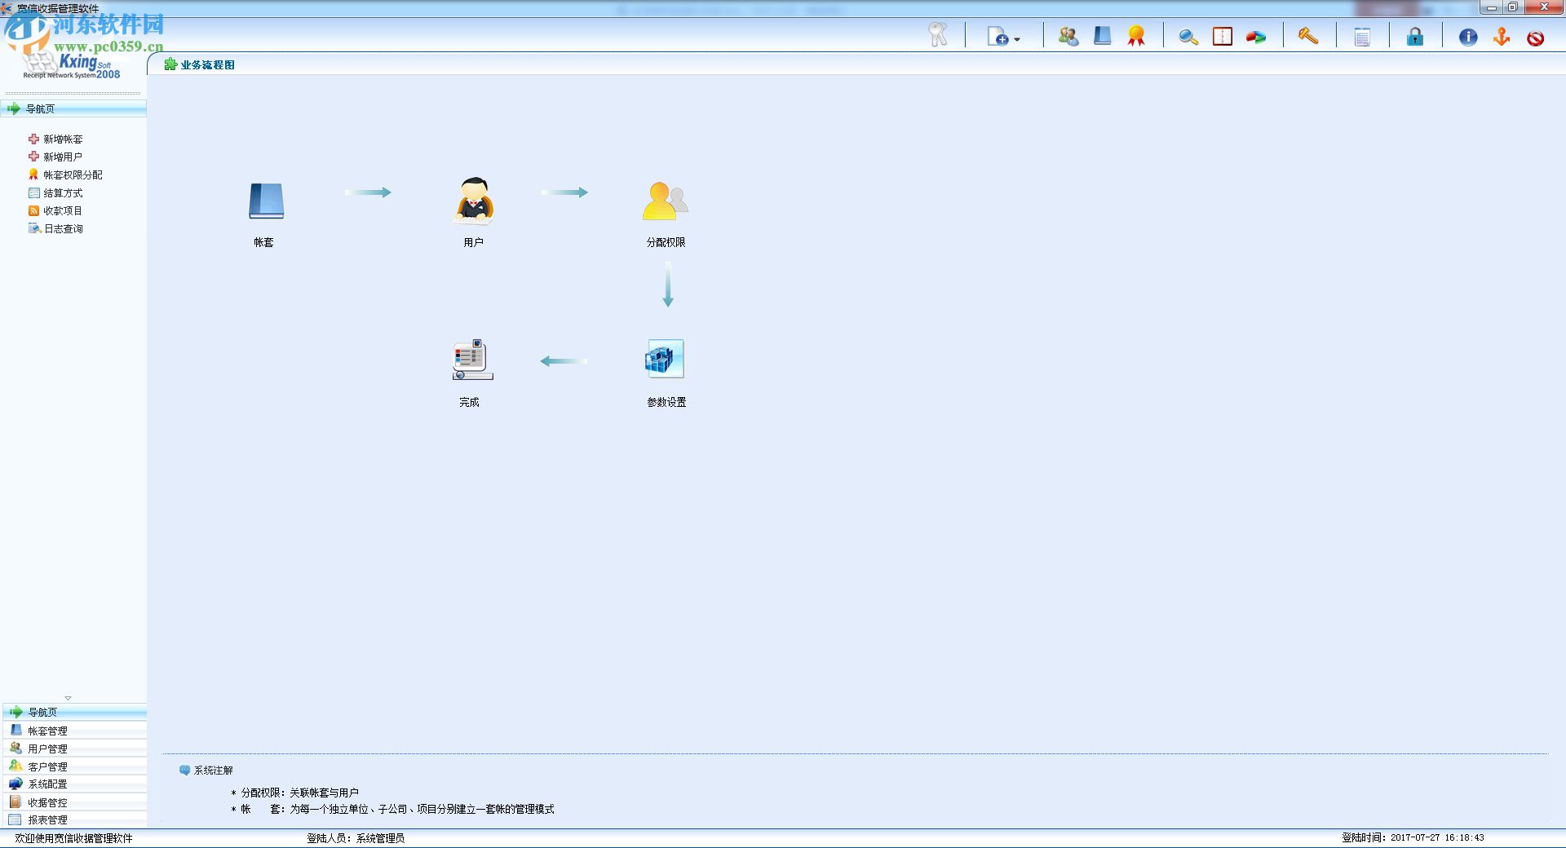
Task: Click the note '分配权限：关联帐套与用户'
Action: [x=299, y=793]
